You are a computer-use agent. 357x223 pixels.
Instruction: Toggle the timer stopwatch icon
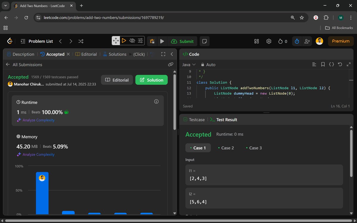pyautogui.click(x=297, y=41)
